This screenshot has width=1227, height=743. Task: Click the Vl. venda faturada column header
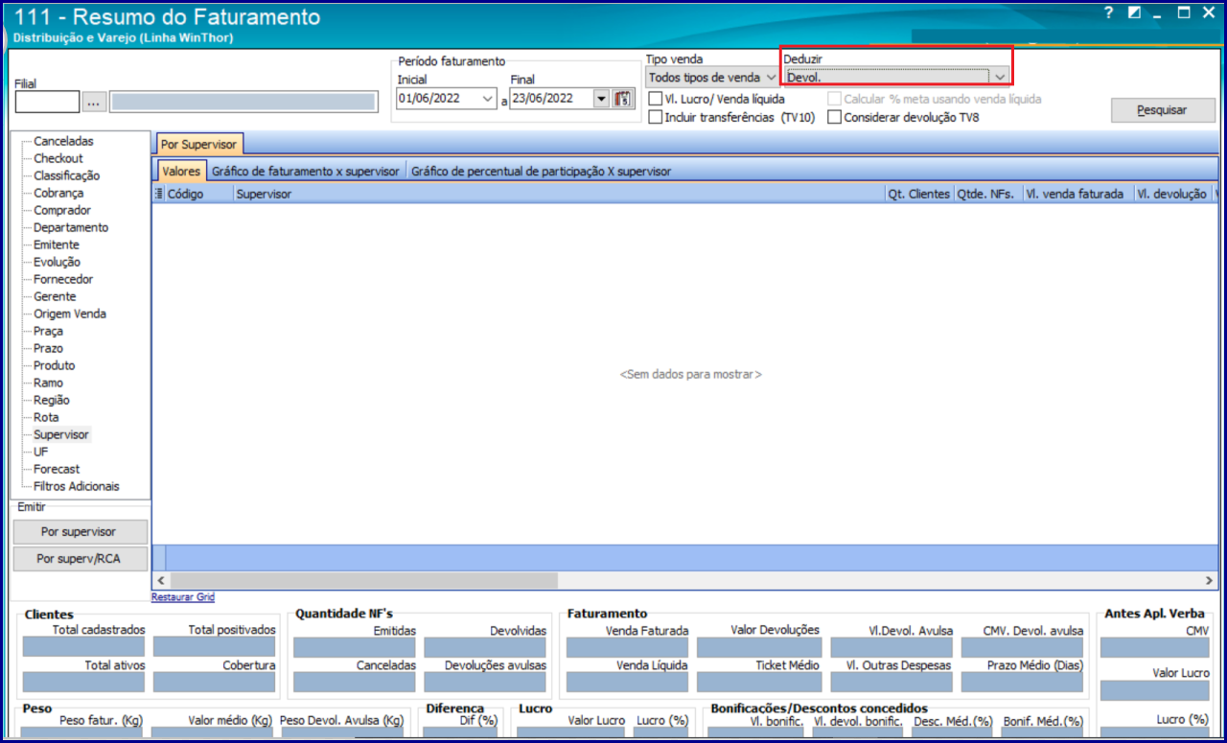1077,194
